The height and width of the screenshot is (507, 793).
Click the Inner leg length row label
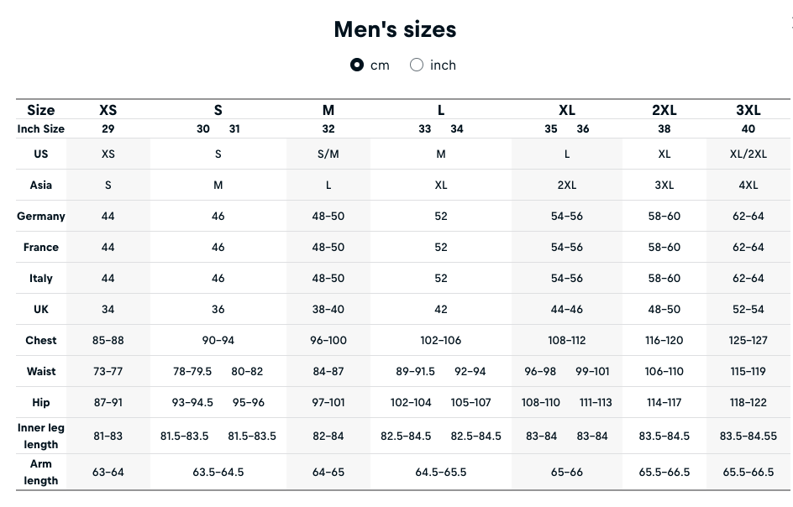pos(41,436)
